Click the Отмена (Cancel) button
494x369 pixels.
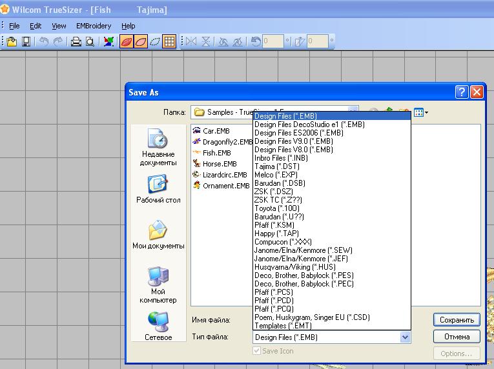pos(457,337)
